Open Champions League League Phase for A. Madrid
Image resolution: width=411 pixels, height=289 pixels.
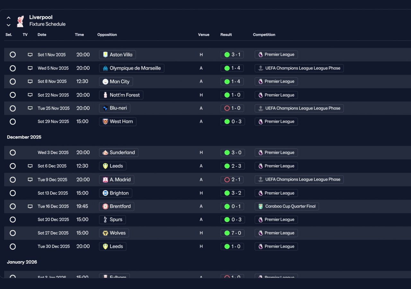click(x=299, y=180)
